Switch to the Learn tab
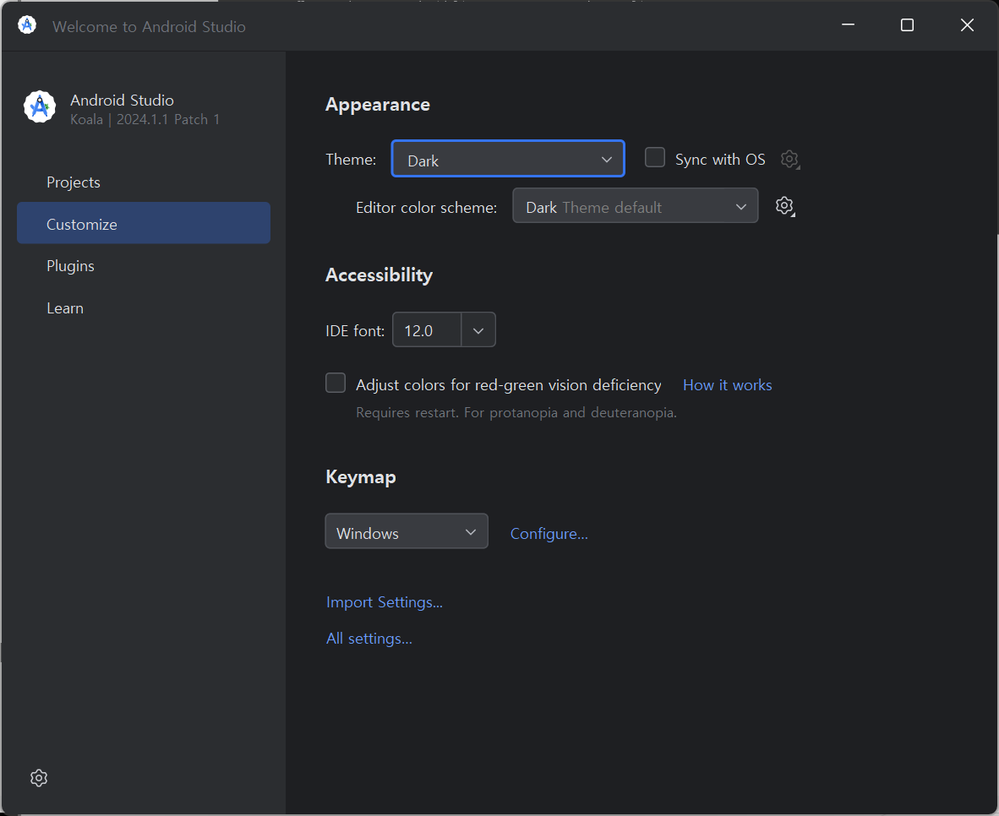This screenshot has height=816, width=999. [x=144, y=308]
